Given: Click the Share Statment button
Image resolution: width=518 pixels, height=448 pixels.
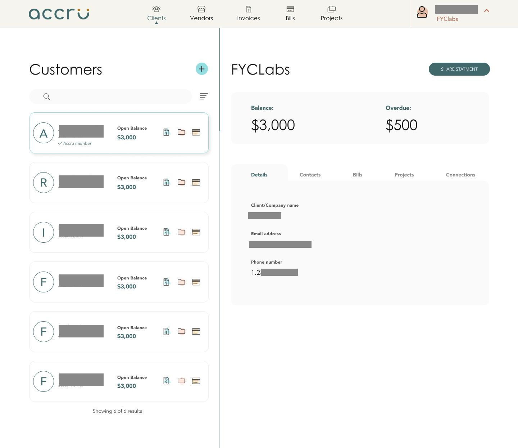Looking at the screenshot, I should tap(459, 69).
